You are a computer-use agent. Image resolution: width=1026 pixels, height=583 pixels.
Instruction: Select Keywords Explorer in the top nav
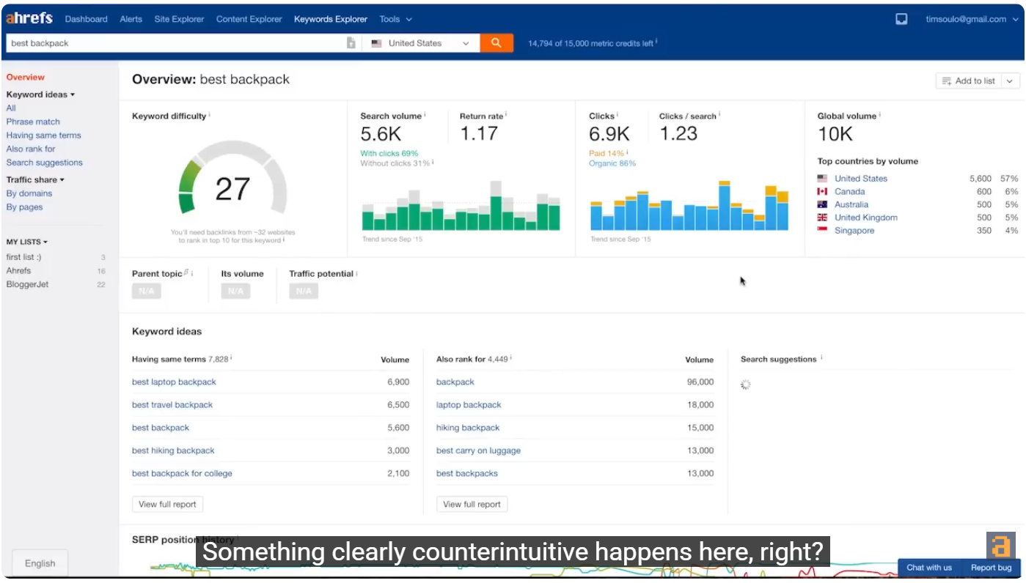pos(331,19)
